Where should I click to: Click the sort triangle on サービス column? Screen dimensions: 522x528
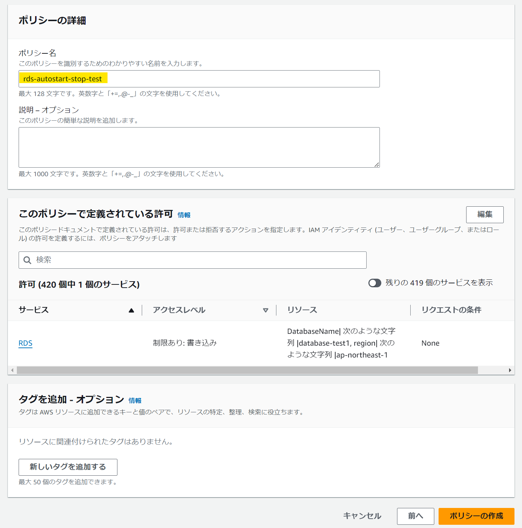click(132, 309)
